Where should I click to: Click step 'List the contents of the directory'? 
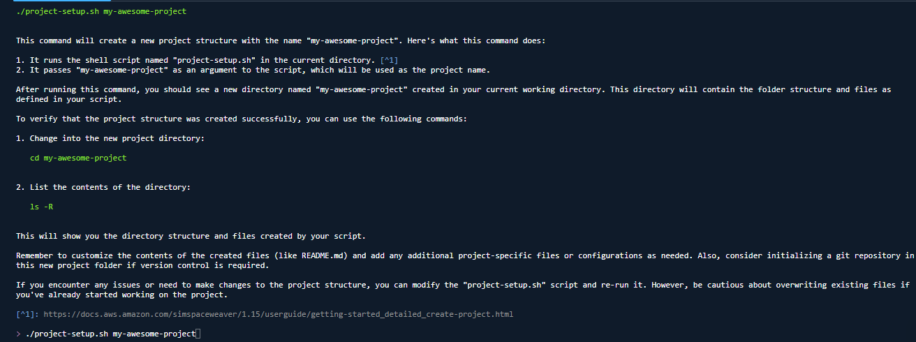(103, 187)
